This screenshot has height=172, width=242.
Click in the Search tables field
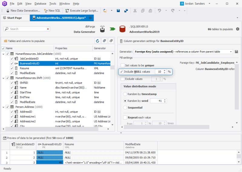[27, 29]
